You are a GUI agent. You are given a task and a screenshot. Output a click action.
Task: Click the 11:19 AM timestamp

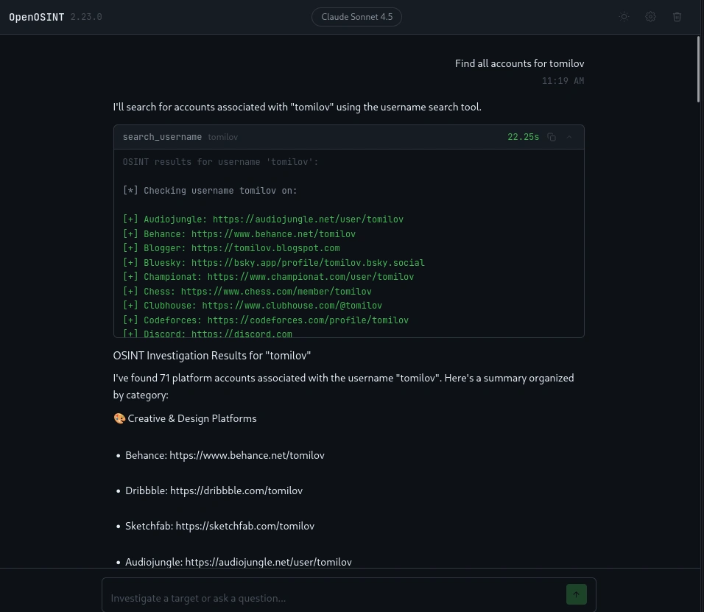[x=563, y=81]
